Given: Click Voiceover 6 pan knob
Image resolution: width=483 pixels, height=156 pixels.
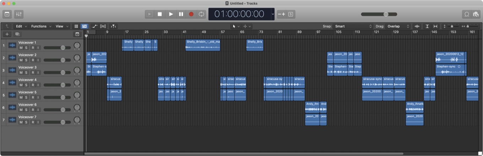Looking at the screenshot, I should (77, 107).
